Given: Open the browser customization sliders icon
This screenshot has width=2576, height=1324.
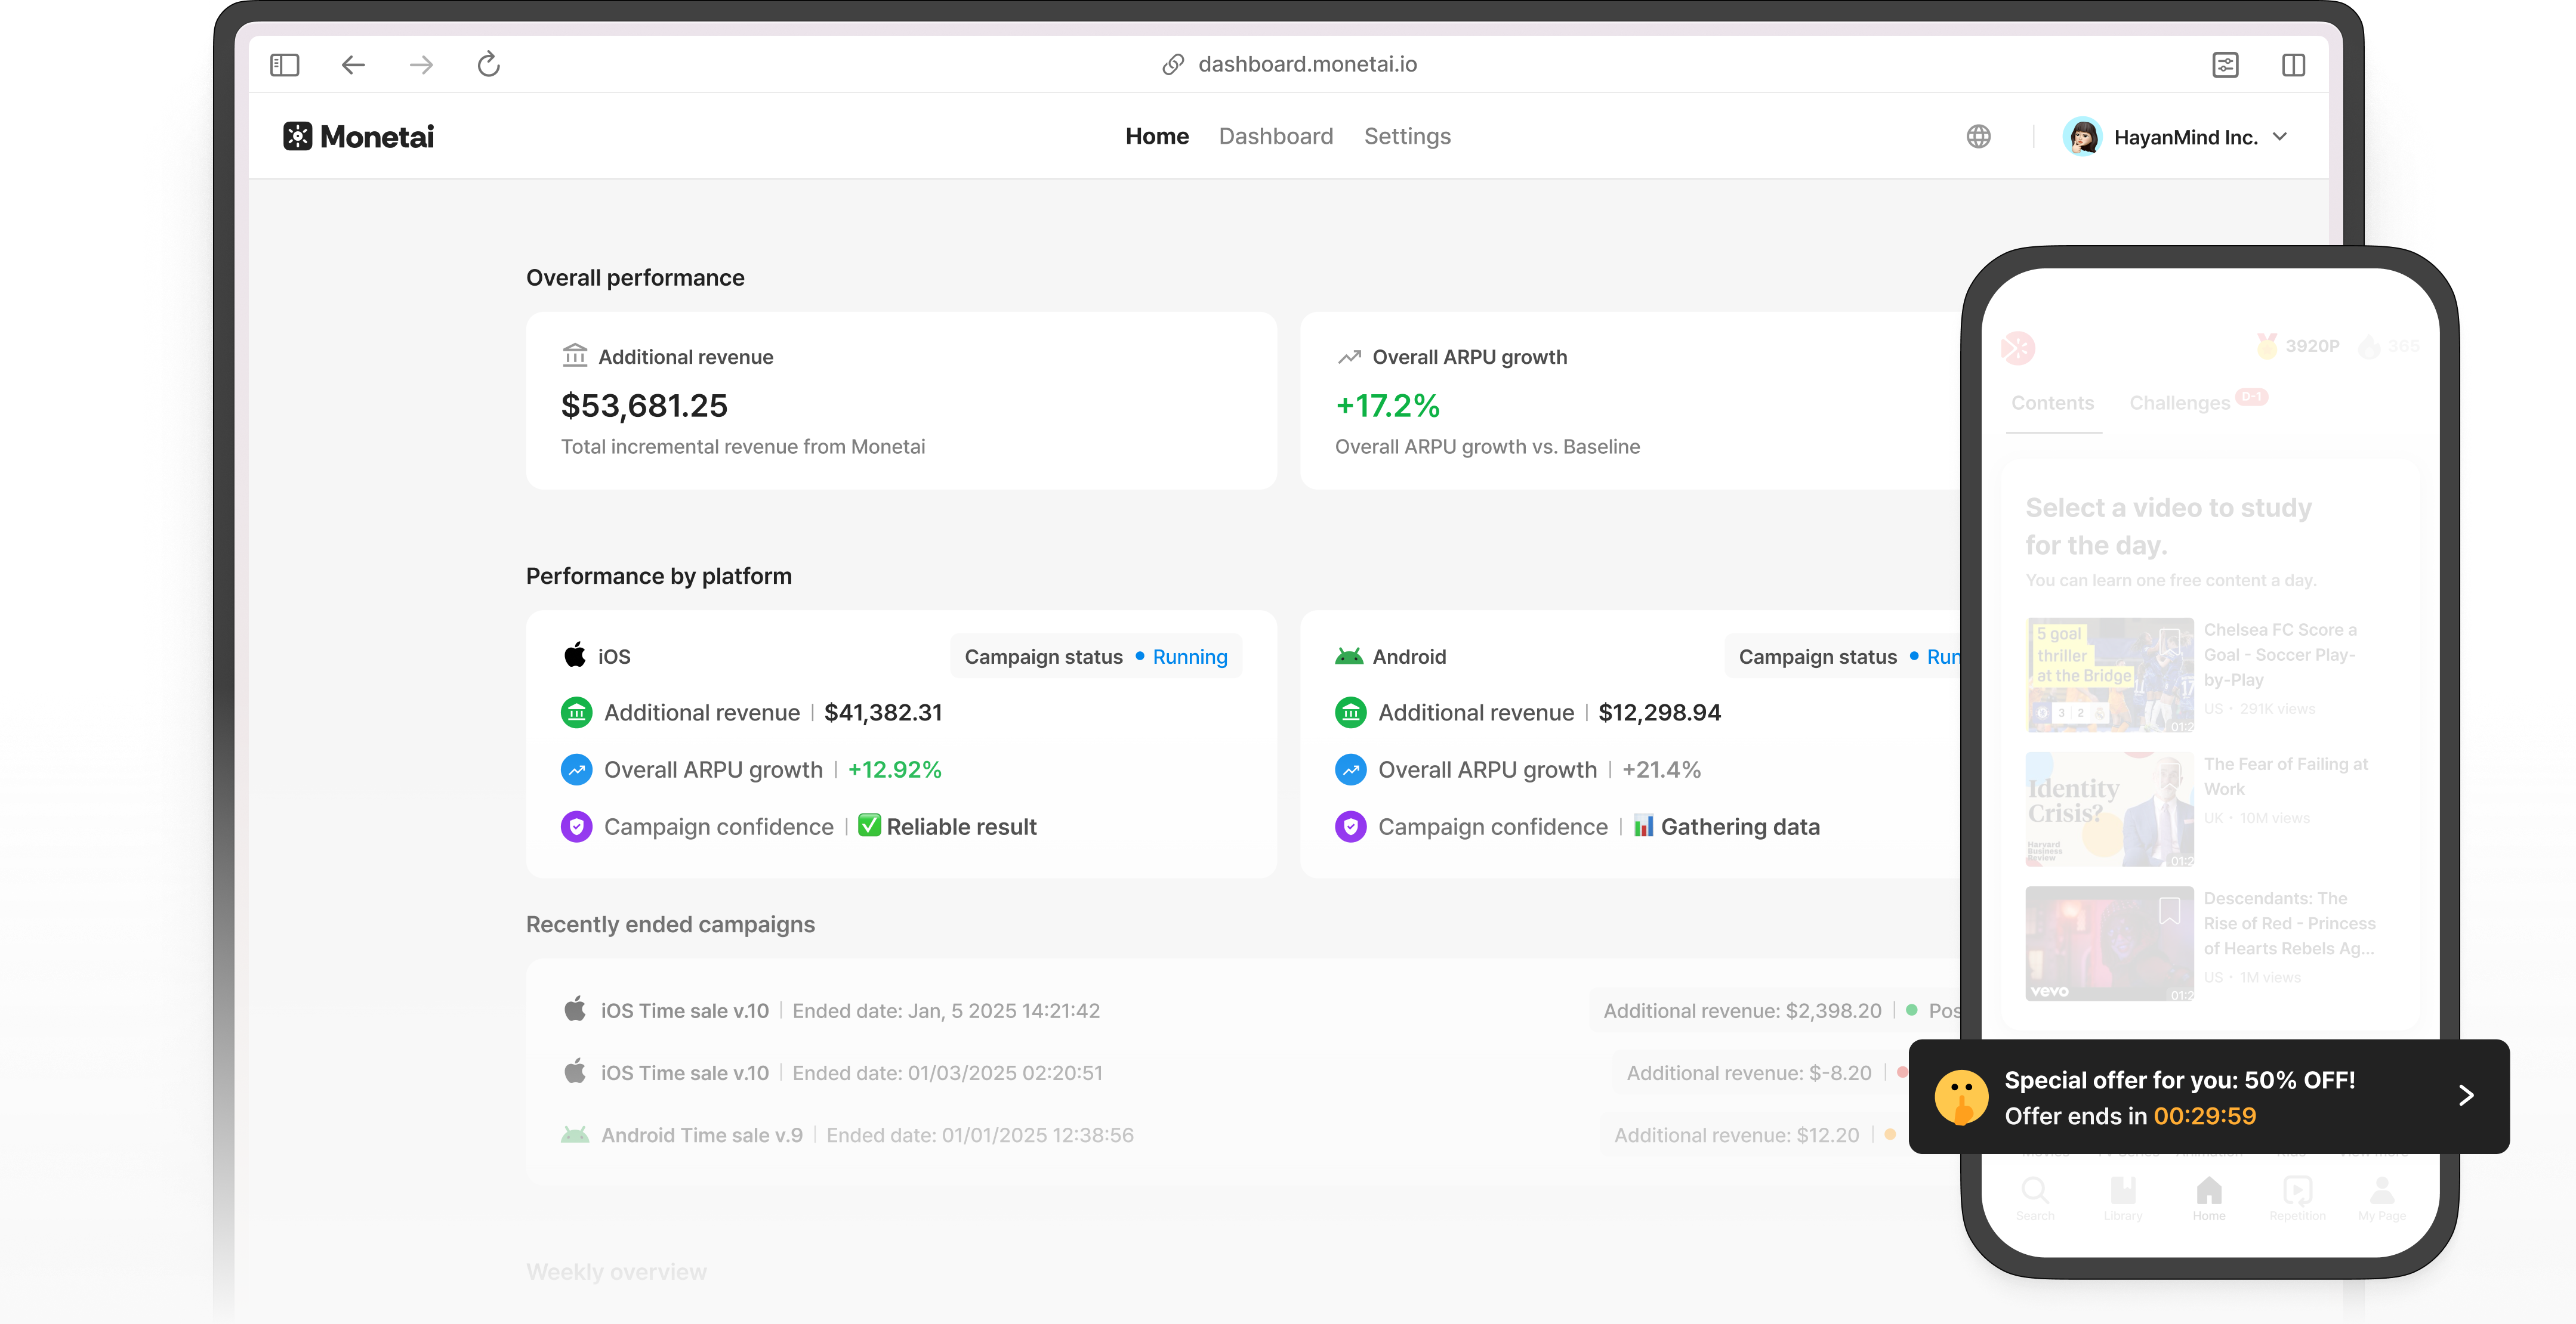Looking at the screenshot, I should pos(2226,64).
